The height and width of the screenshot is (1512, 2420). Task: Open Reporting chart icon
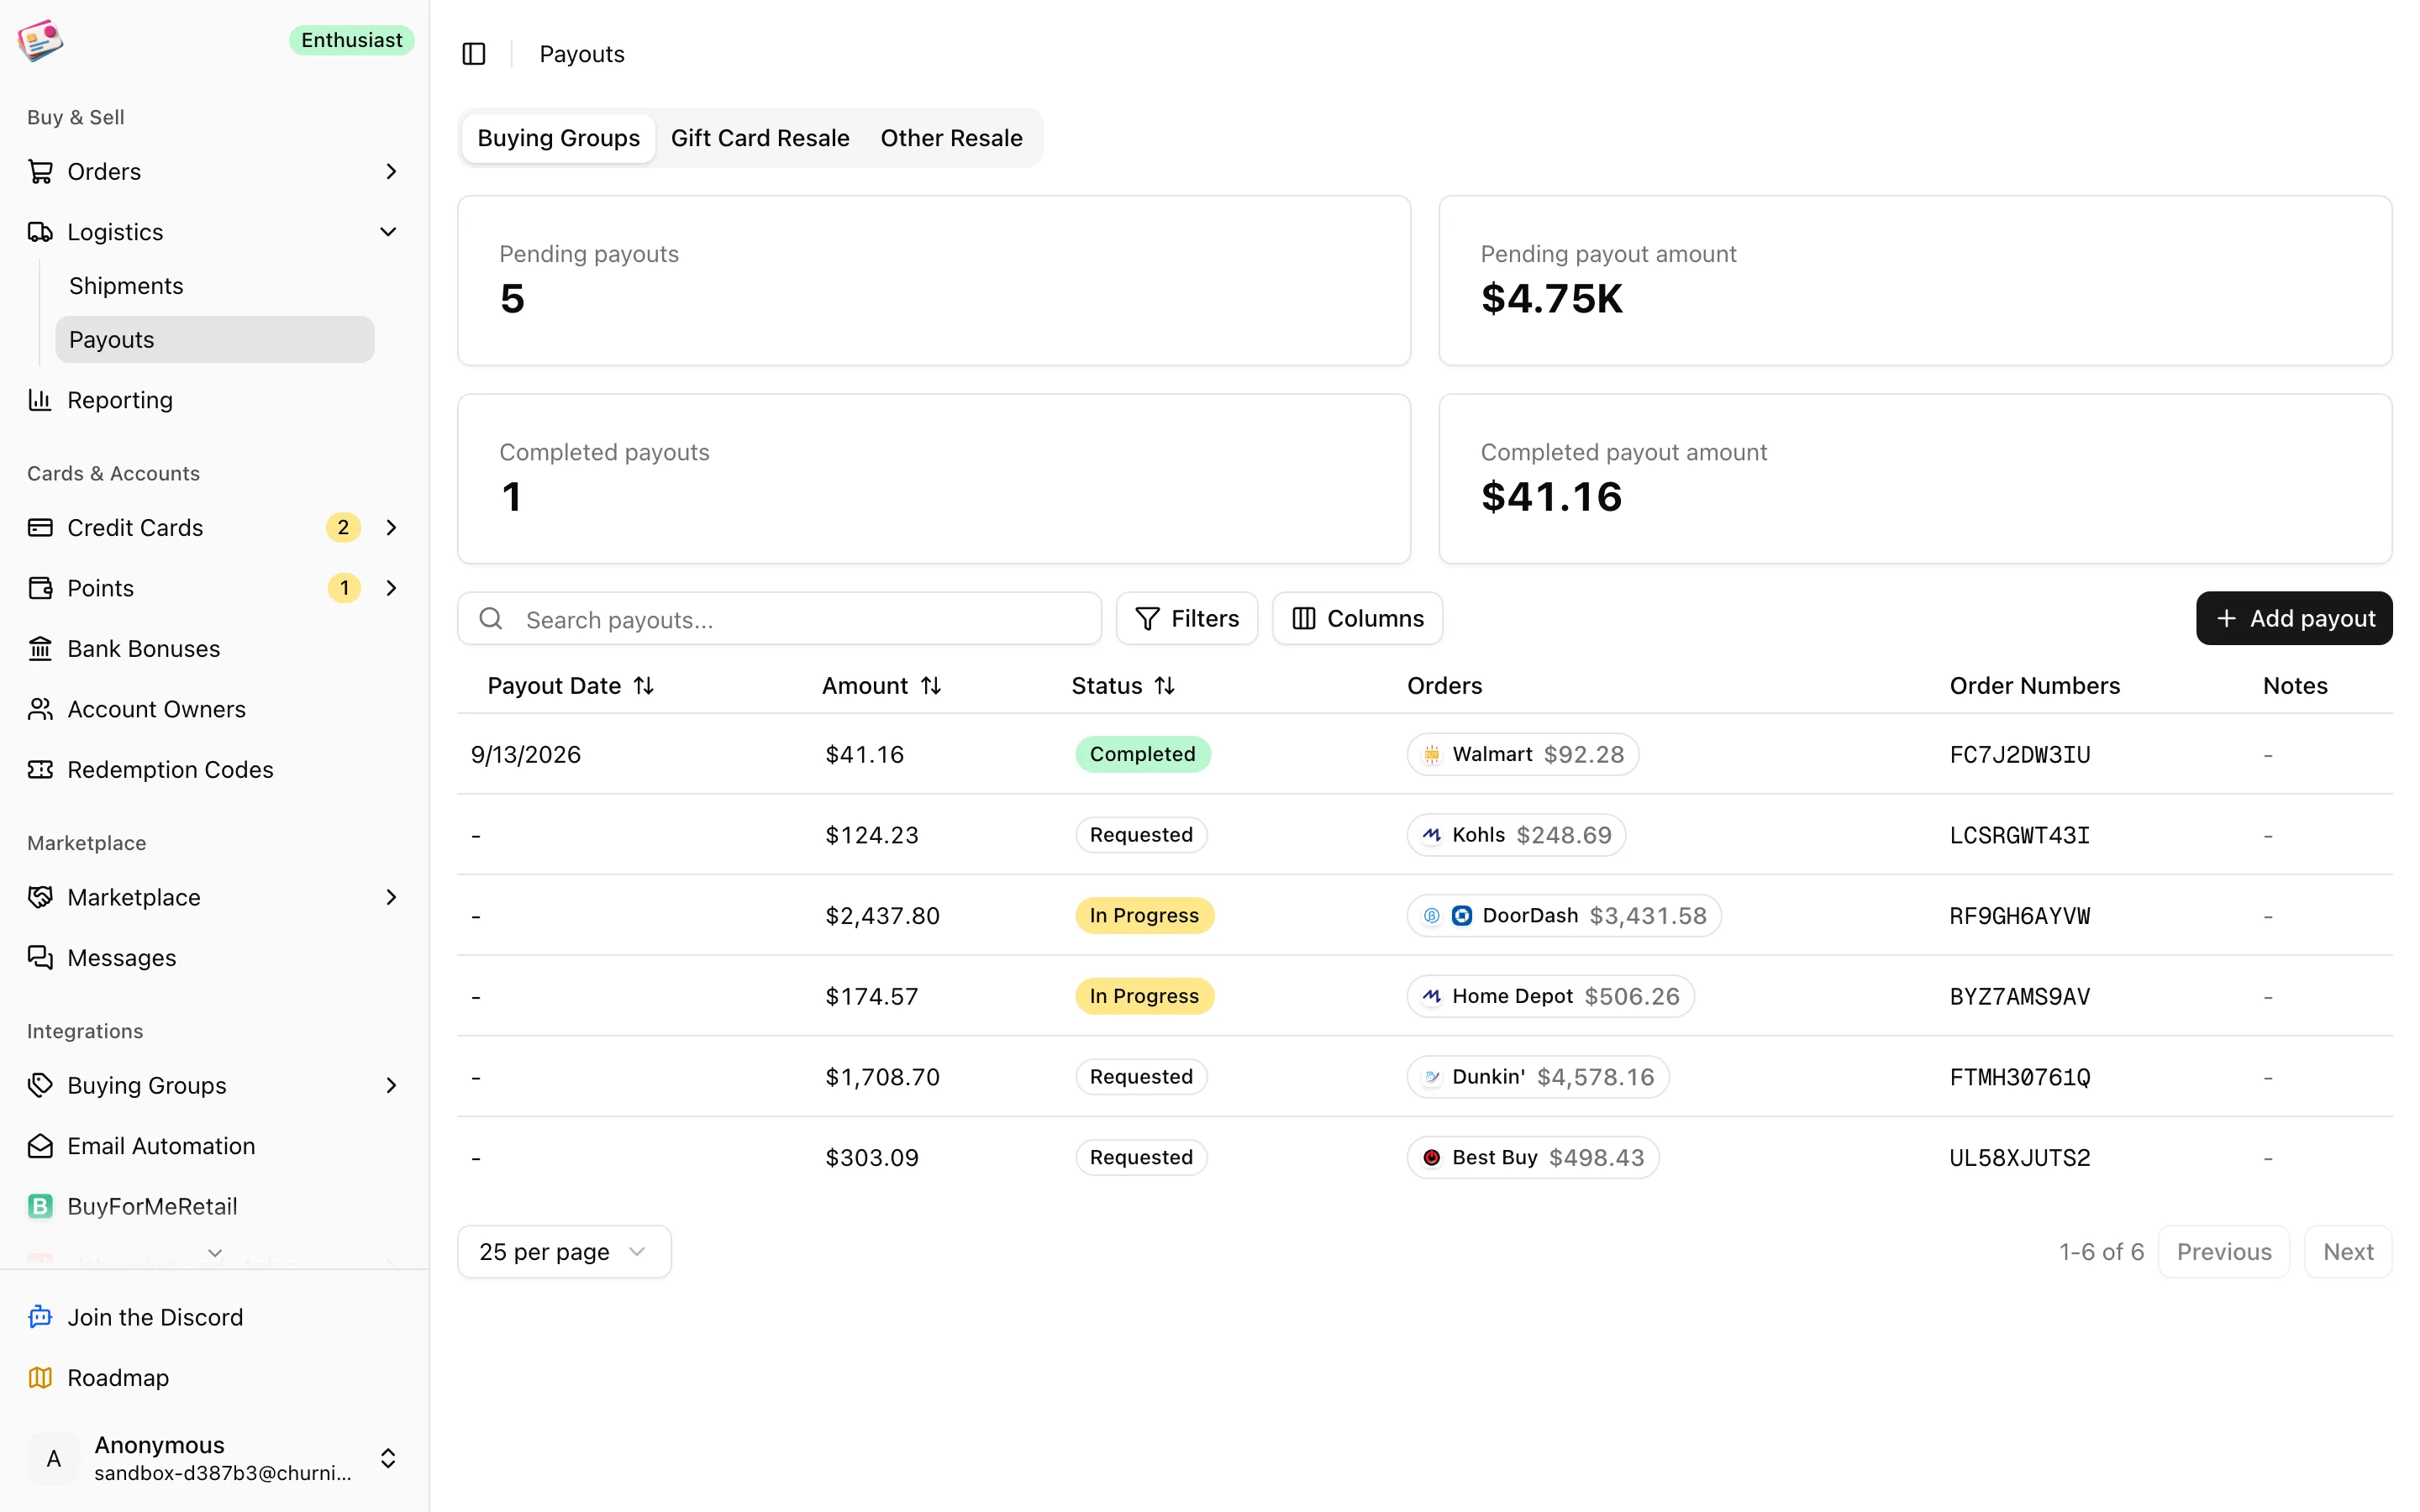coord(40,400)
